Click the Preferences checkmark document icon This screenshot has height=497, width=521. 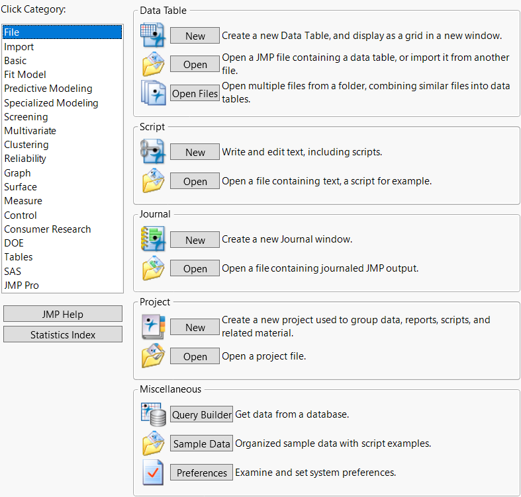click(x=153, y=473)
